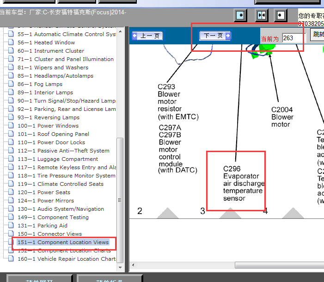Screen dimensions: 324x282
Task: Open 160-1 Vehicle Repair Location Charts
Action: [x=67, y=259]
